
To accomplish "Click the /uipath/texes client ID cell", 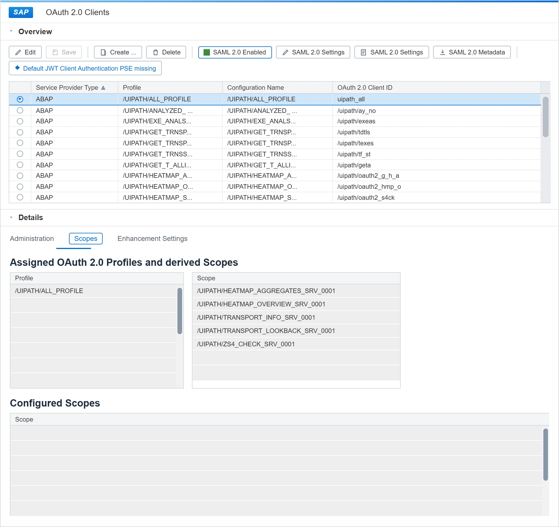I will click(x=437, y=143).
